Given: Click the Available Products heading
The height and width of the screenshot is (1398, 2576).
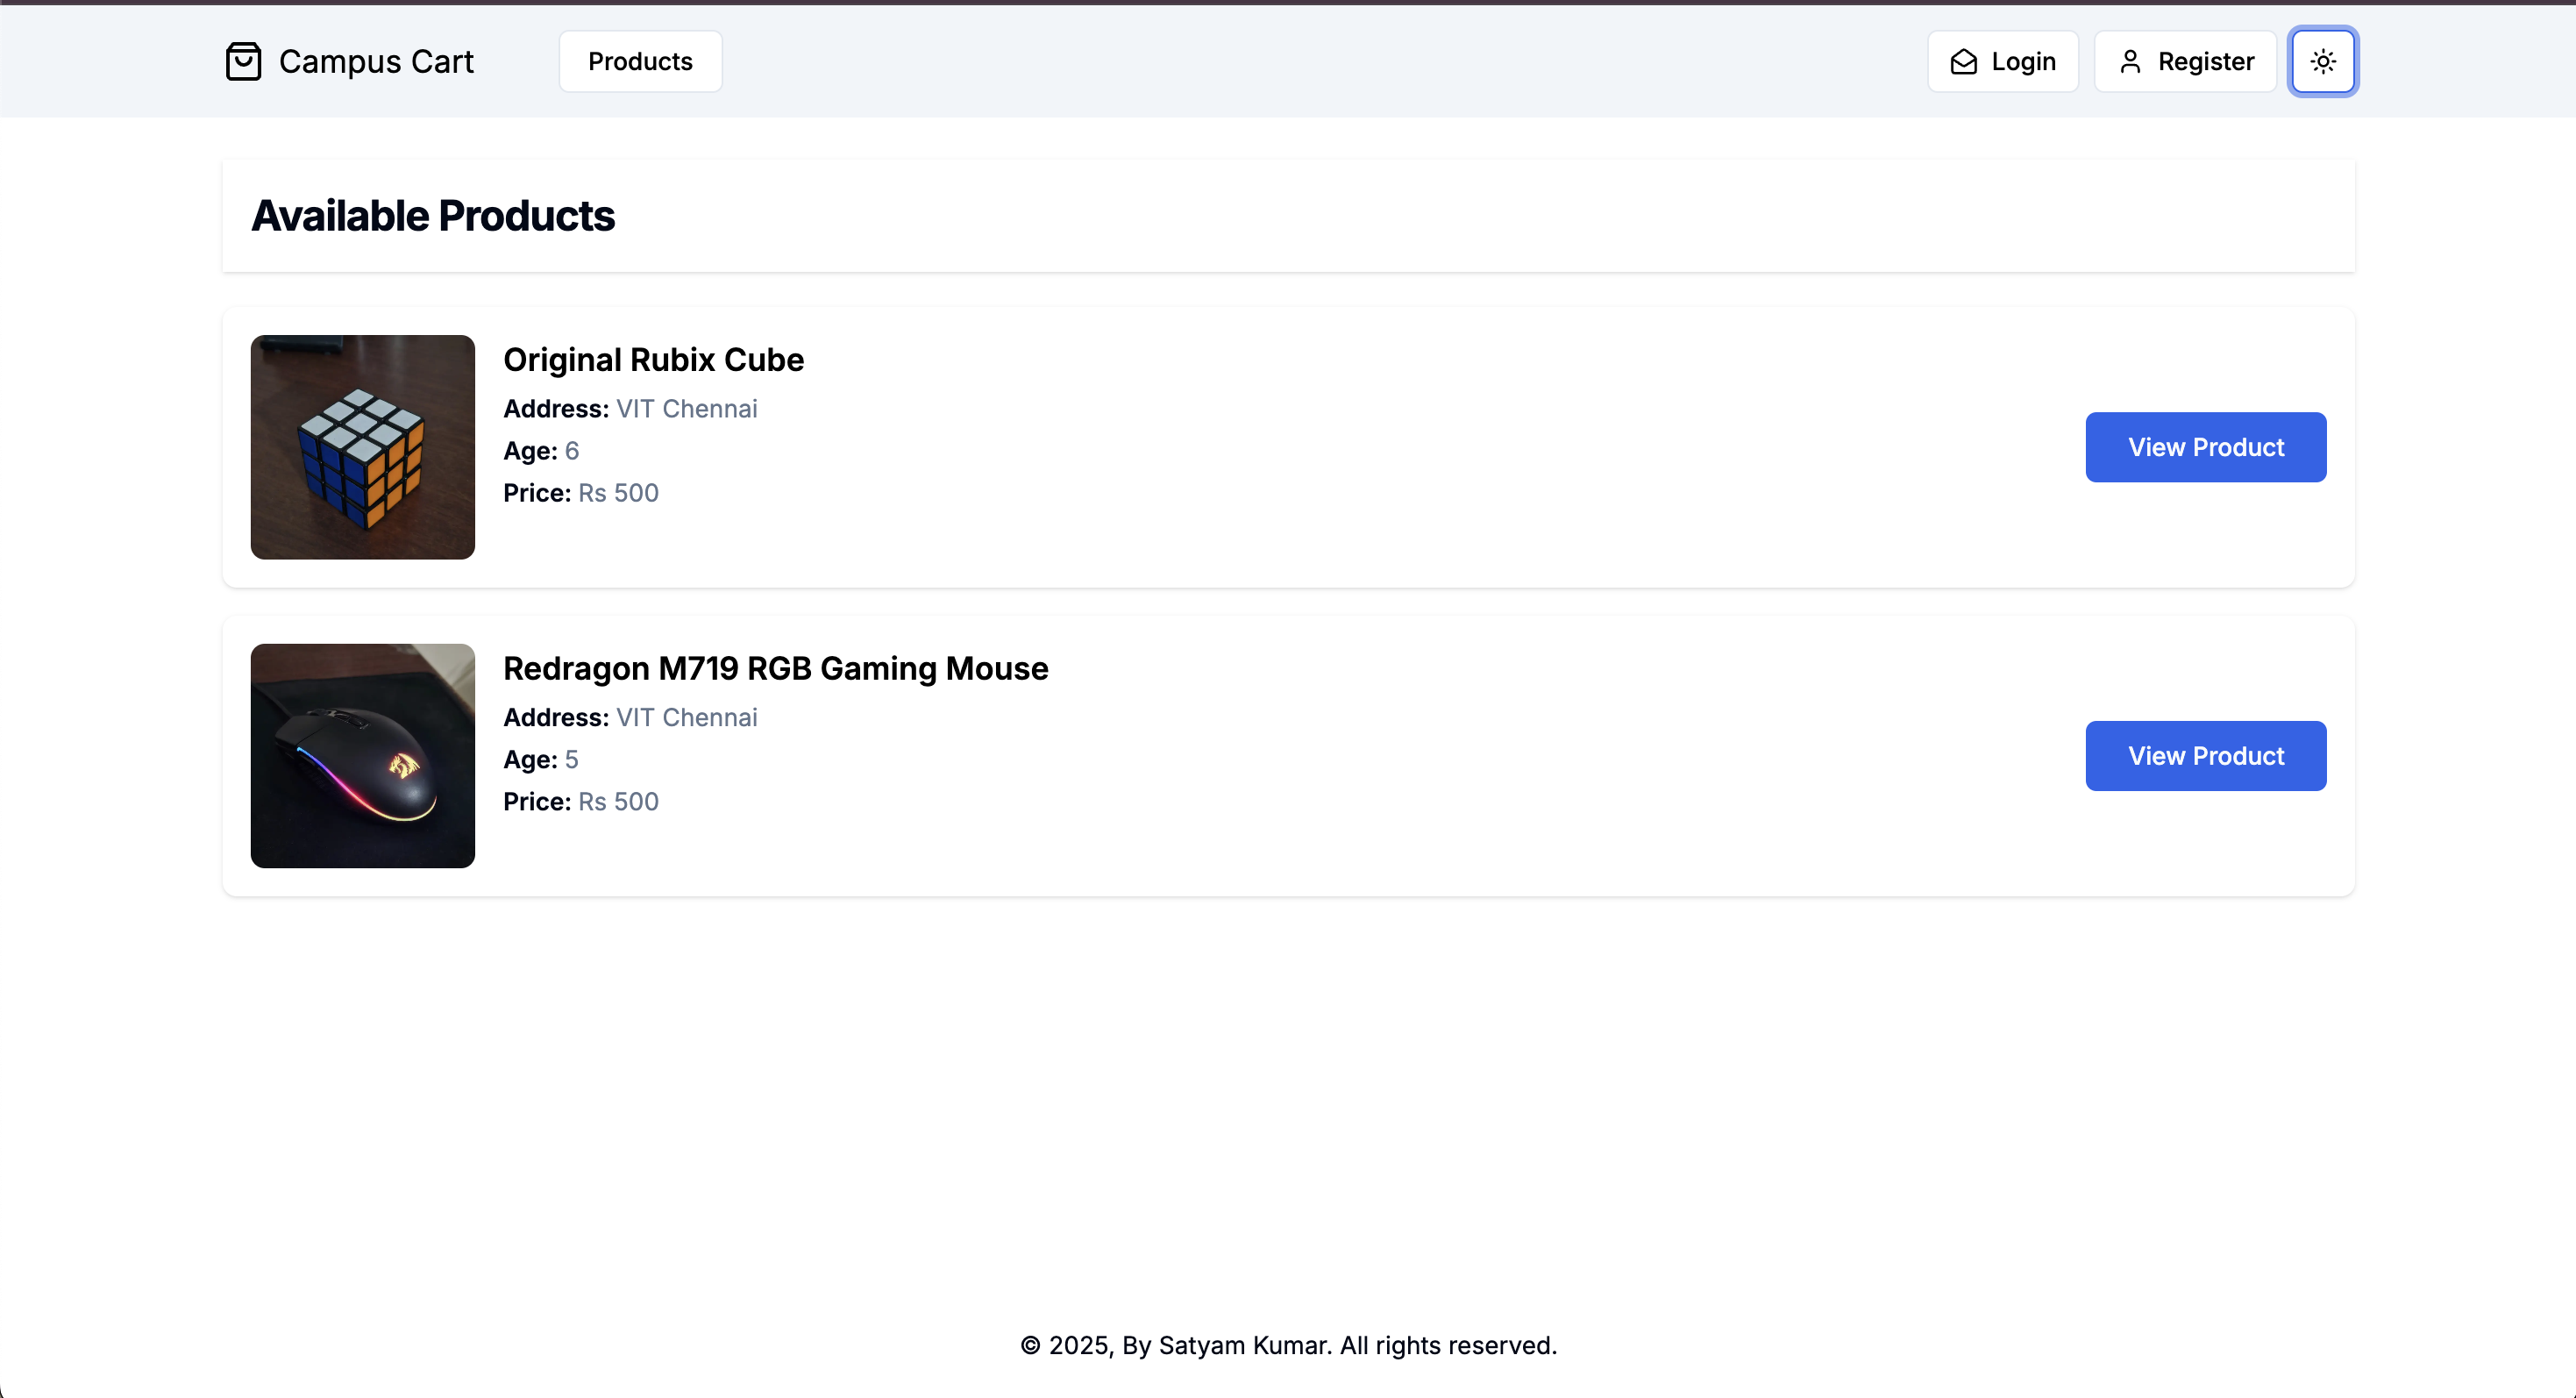Looking at the screenshot, I should pyautogui.click(x=433, y=216).
